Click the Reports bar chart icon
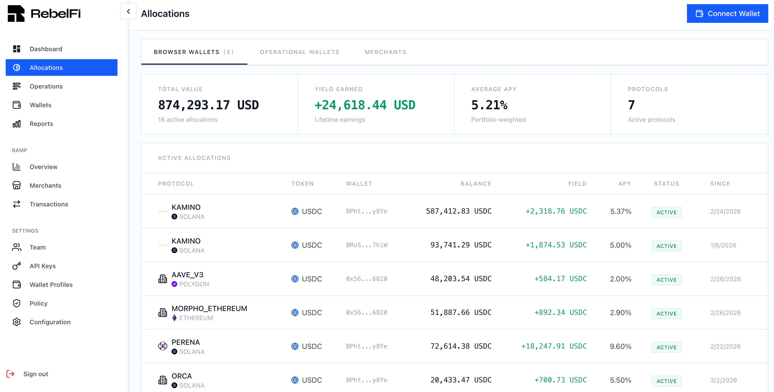 17,124
